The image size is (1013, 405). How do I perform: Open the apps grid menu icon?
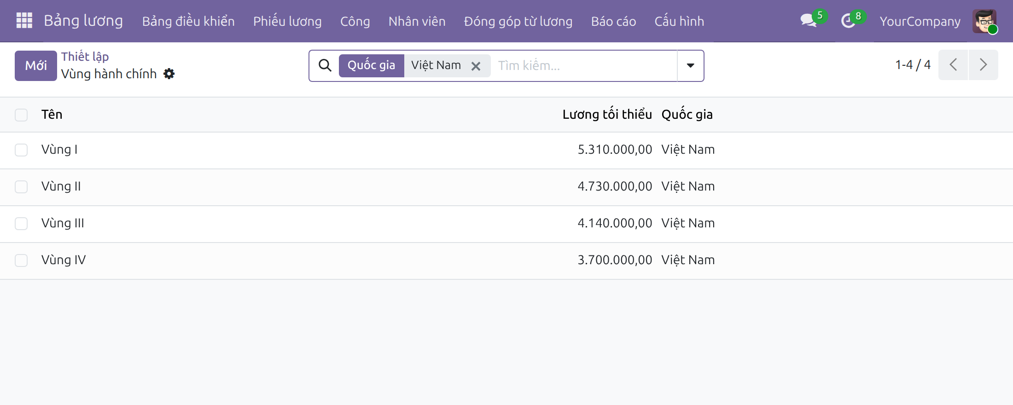[24, 21]
